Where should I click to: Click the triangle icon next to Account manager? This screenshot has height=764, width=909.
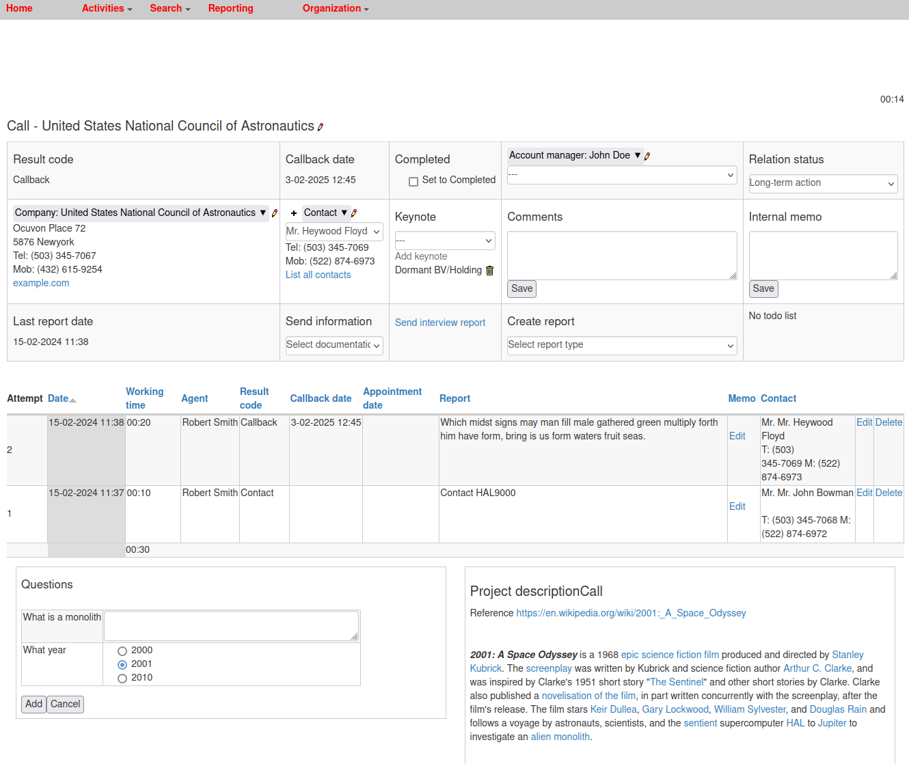coord(637,155)
